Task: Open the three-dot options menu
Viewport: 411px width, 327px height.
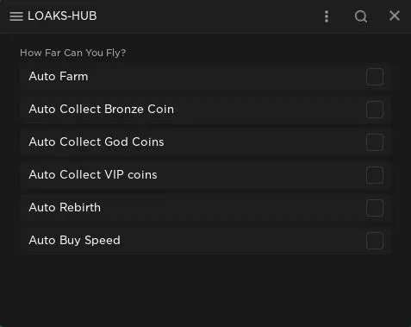Action: (x=327, y=16)
